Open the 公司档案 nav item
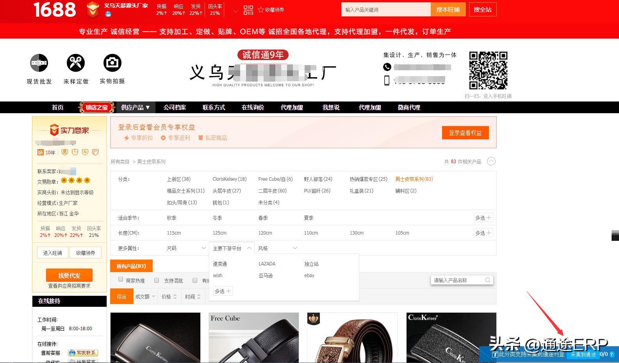 coord(175,107)
